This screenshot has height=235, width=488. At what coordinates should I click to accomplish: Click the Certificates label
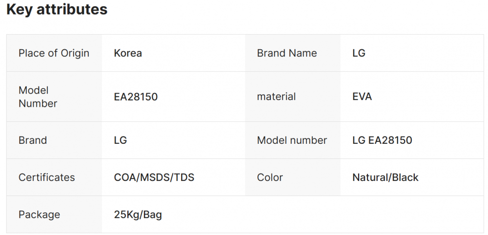click(47, 177)
